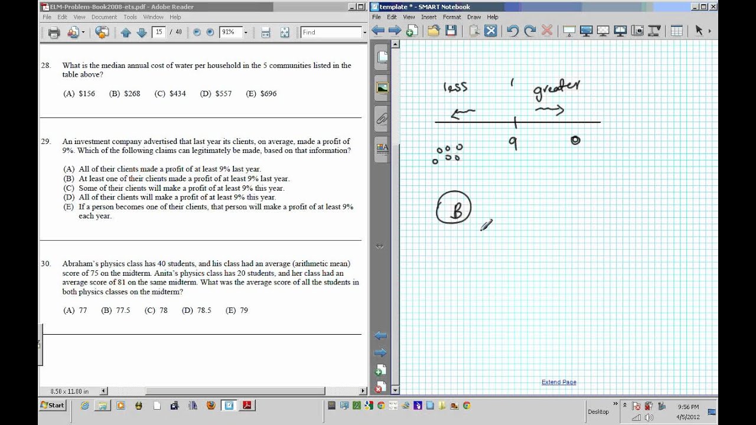
Task: Open SMART Notebook View menu
Action: 409,17
